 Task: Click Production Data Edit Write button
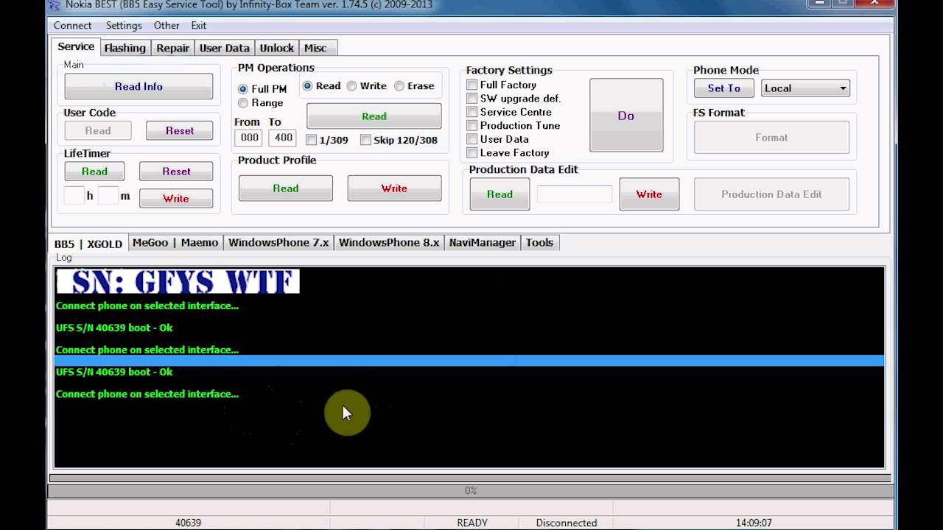(649, 194)
